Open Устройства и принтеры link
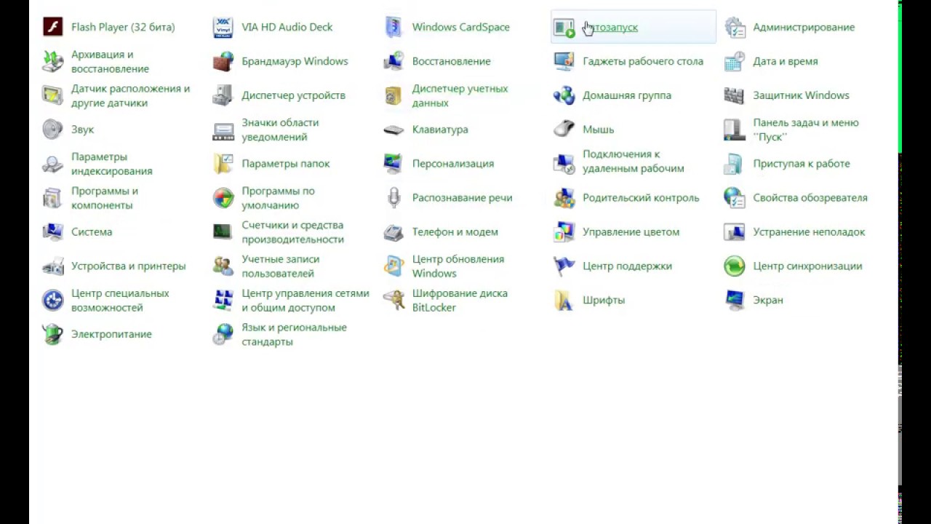This screenshot has width=931, height=524. [x=128, y=266]
